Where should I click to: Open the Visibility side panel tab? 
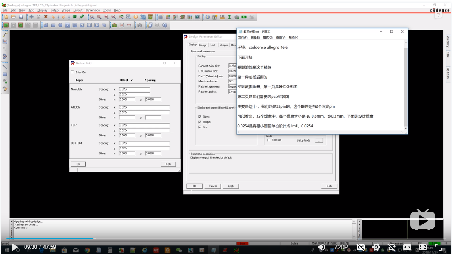point(448,41)
